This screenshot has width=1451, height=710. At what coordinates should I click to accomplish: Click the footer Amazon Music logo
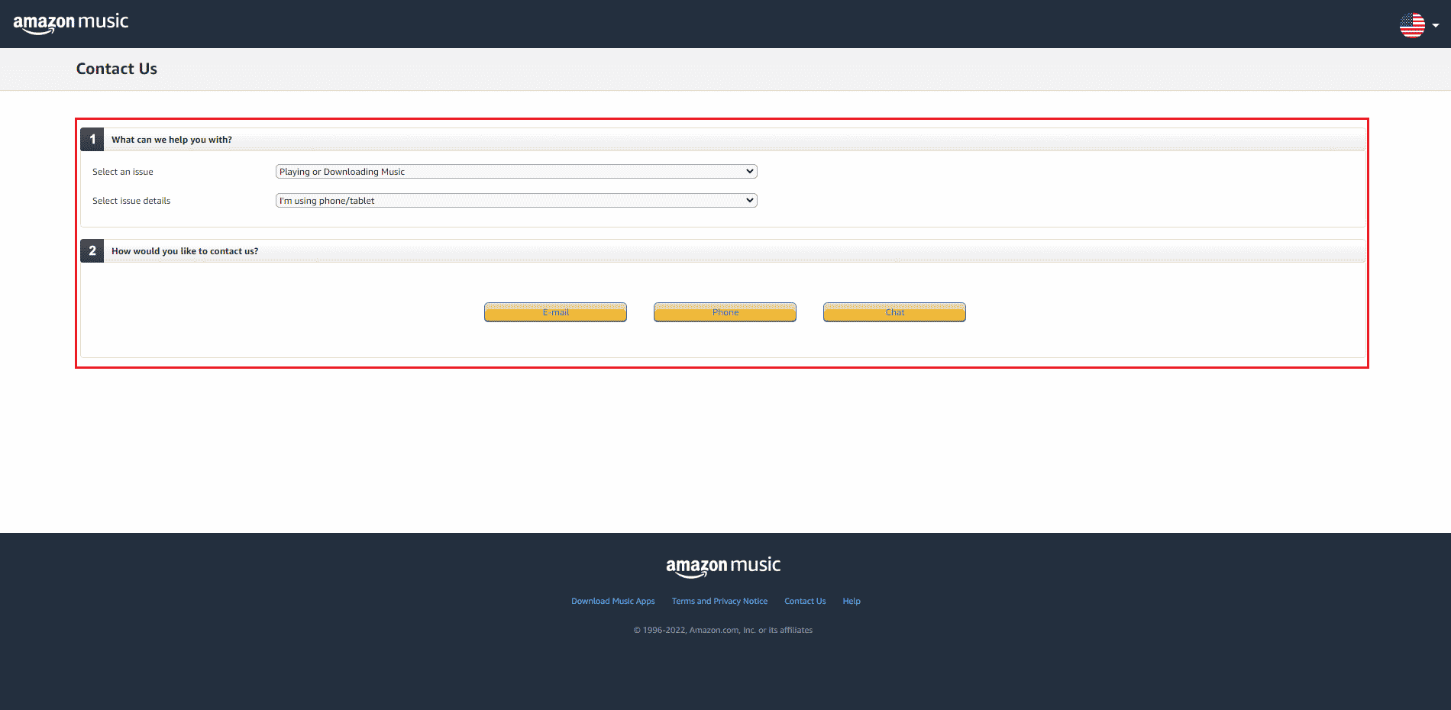point(723,566)
